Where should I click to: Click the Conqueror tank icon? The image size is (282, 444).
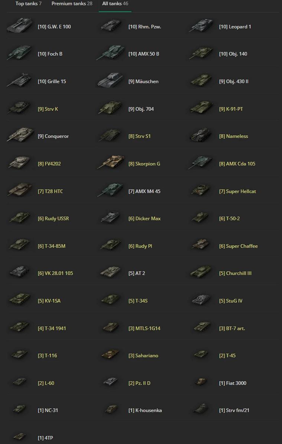pos(20,135)
